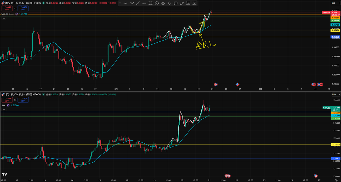341x182 pixels.
Task: Open chart settings gear at bottom-right corner
Action: tap(336, 180)
